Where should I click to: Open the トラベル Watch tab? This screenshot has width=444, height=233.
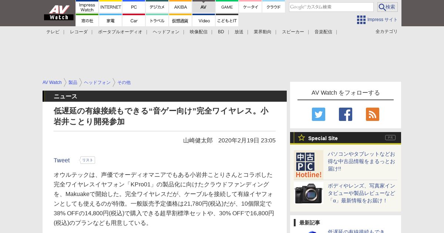point(157,20)
